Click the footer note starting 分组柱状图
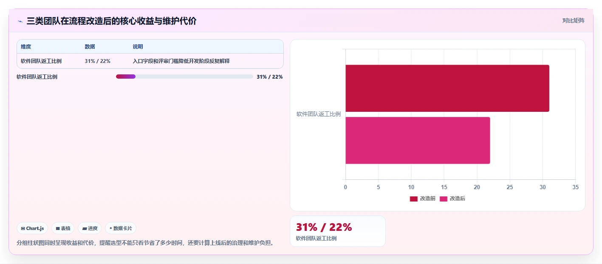This screenshot has width=602, height=264. coord(145,243)
